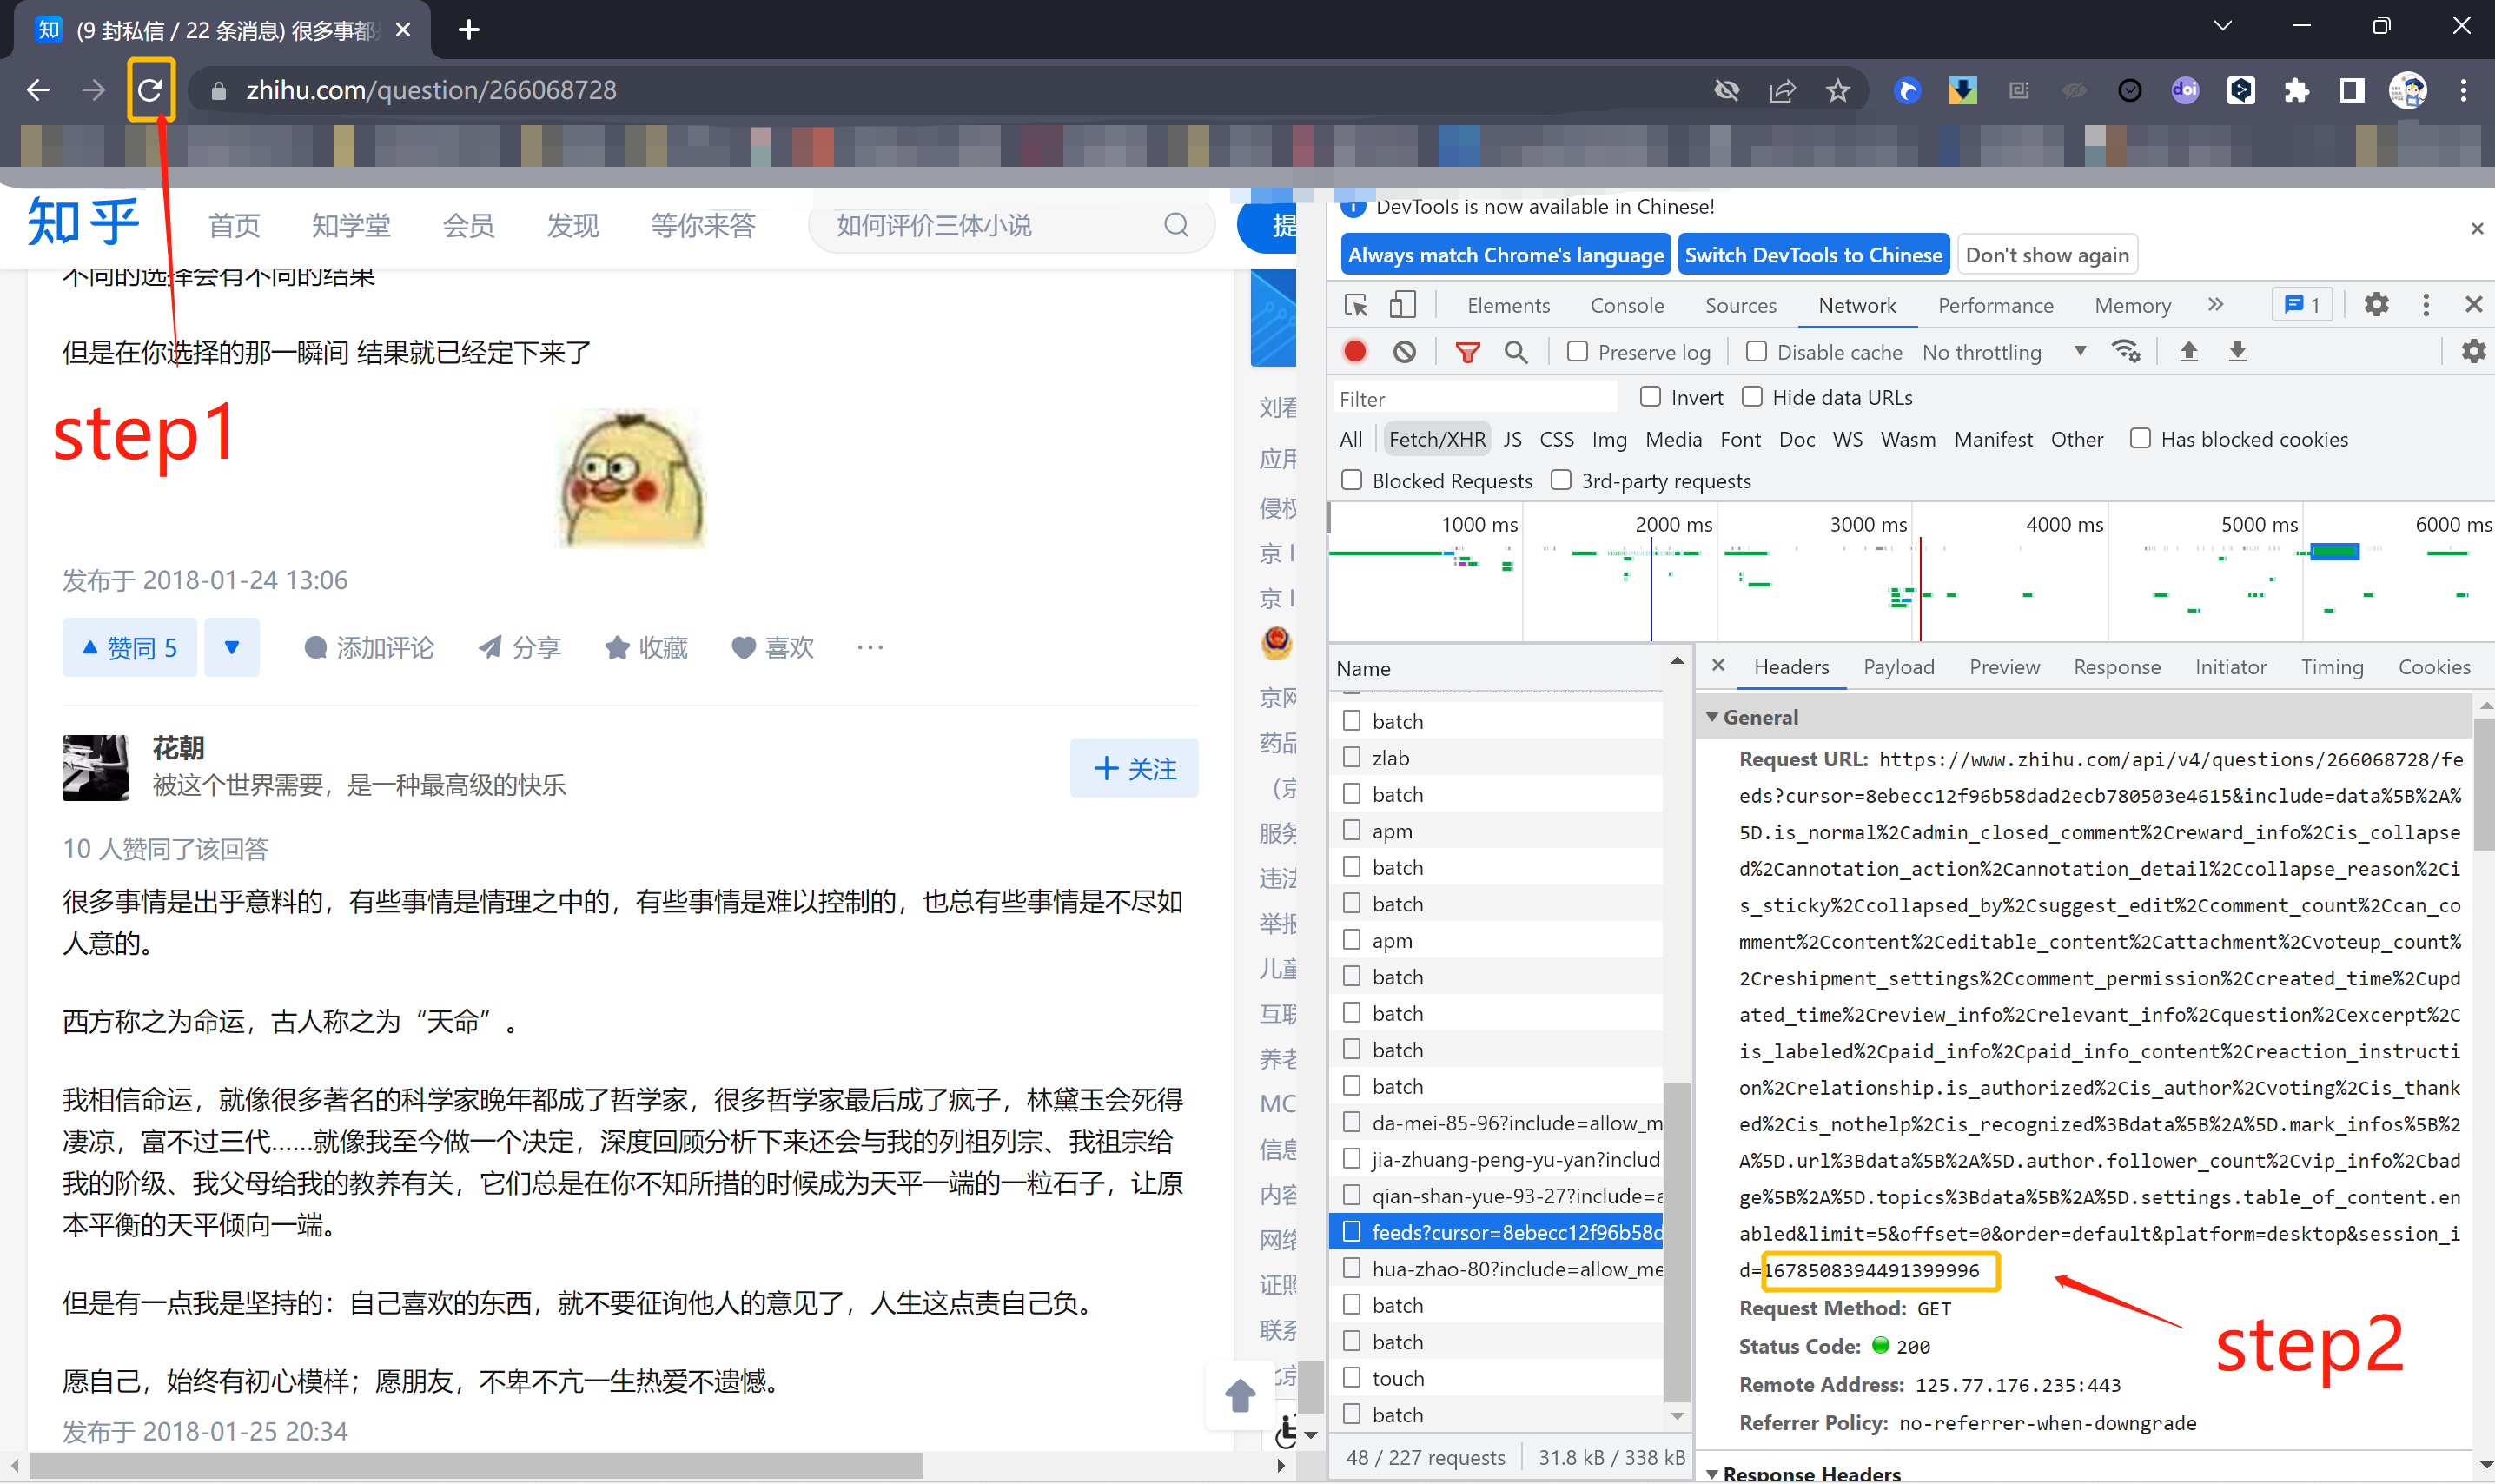Collapse the General headers section
Image resolution: width=2495 pixels, height=1484 pixels.
1713,717
